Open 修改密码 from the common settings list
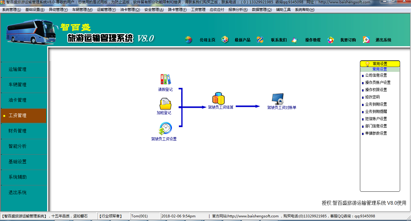The width and height of the screenshot is (411, 221). point(372,97)
